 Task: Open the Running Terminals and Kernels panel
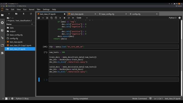(2, 23)
